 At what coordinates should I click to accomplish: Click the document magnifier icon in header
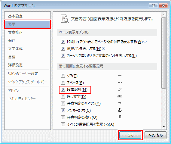(x=65, y=19)
